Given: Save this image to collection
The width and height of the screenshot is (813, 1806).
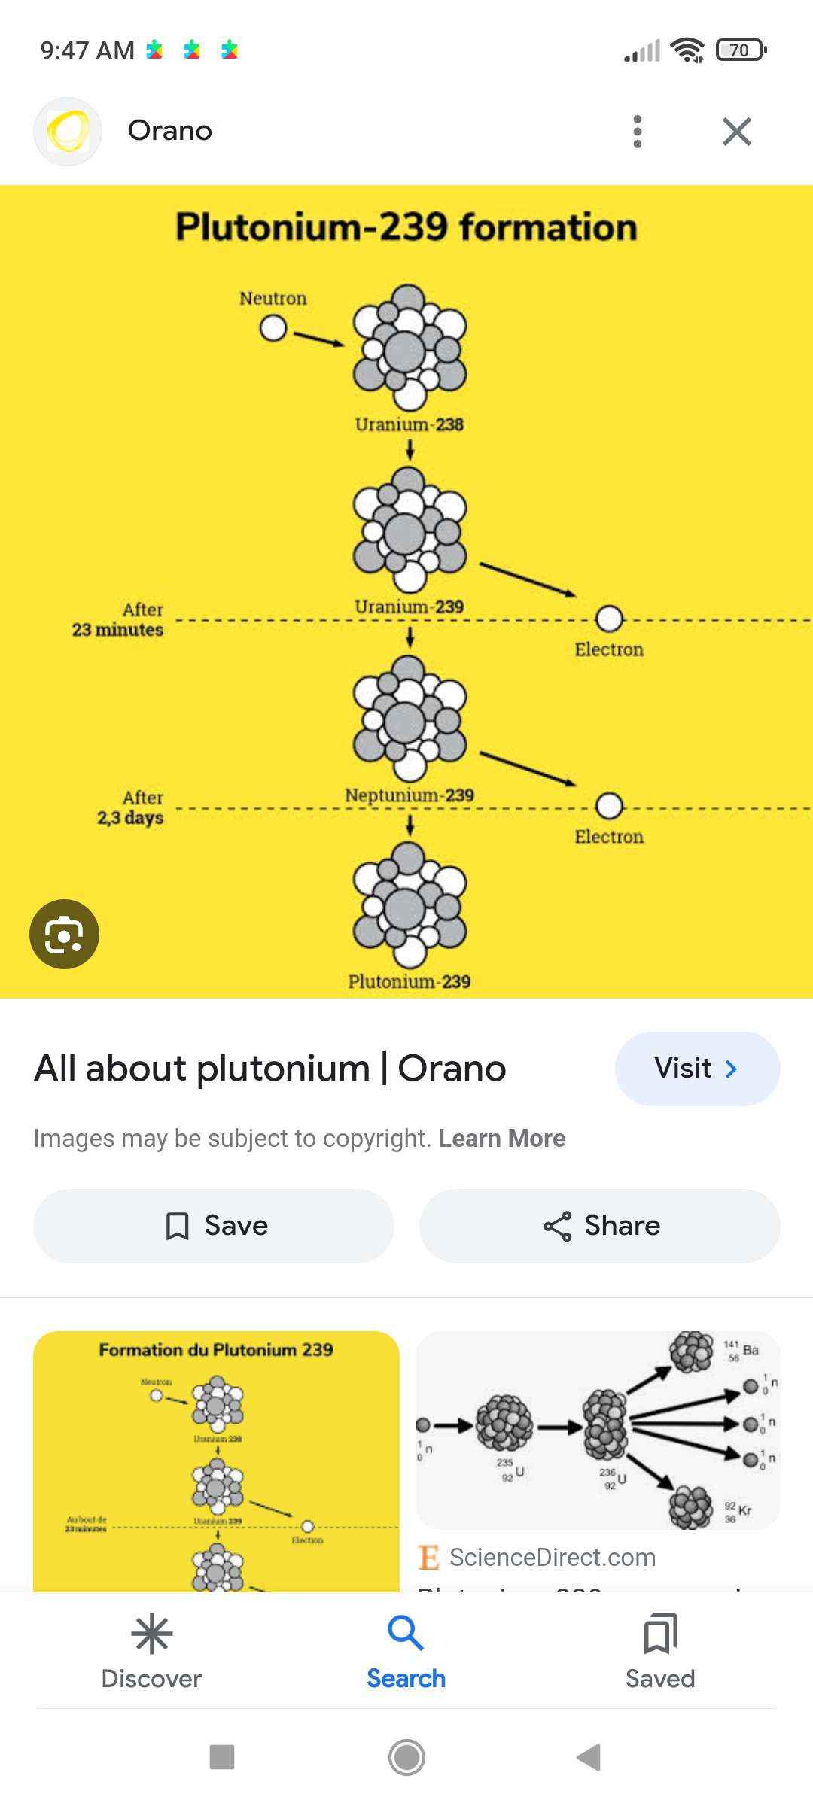Looking at the screenshot, I should coord(214,1226).
